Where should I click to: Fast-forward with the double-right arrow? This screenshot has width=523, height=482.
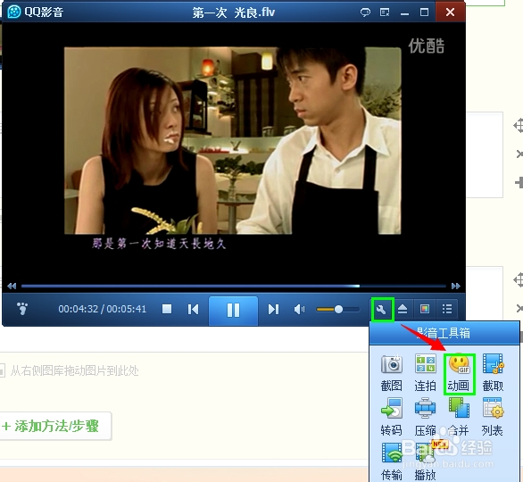tap(456, 286)
